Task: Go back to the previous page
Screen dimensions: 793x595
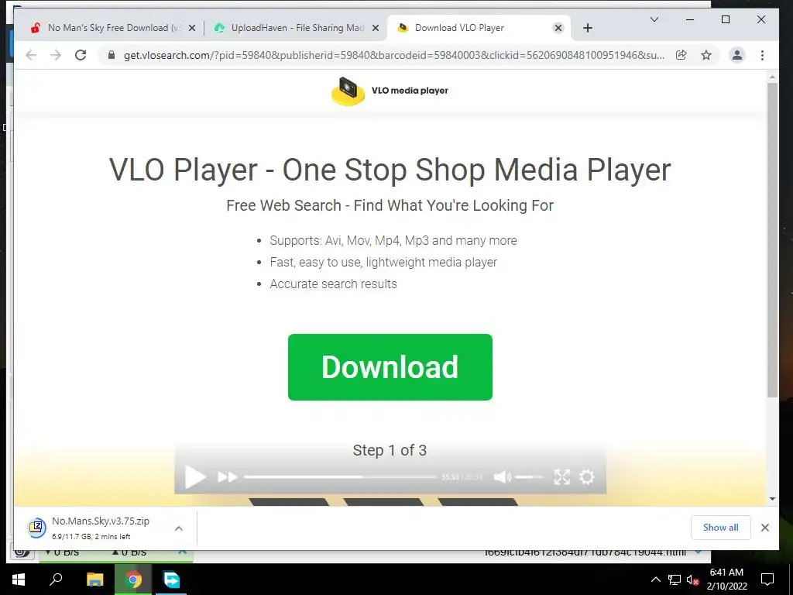Action: [31, 55]
